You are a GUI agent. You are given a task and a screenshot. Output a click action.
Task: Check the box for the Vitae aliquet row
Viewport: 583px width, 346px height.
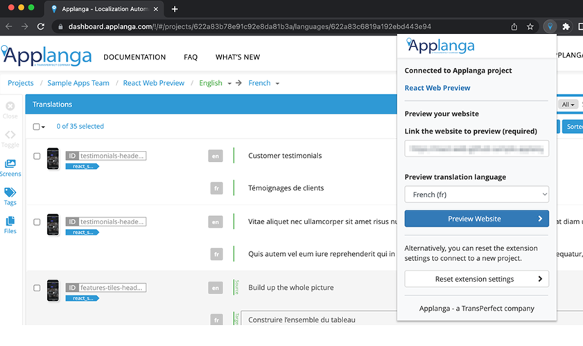pos(37,222)
